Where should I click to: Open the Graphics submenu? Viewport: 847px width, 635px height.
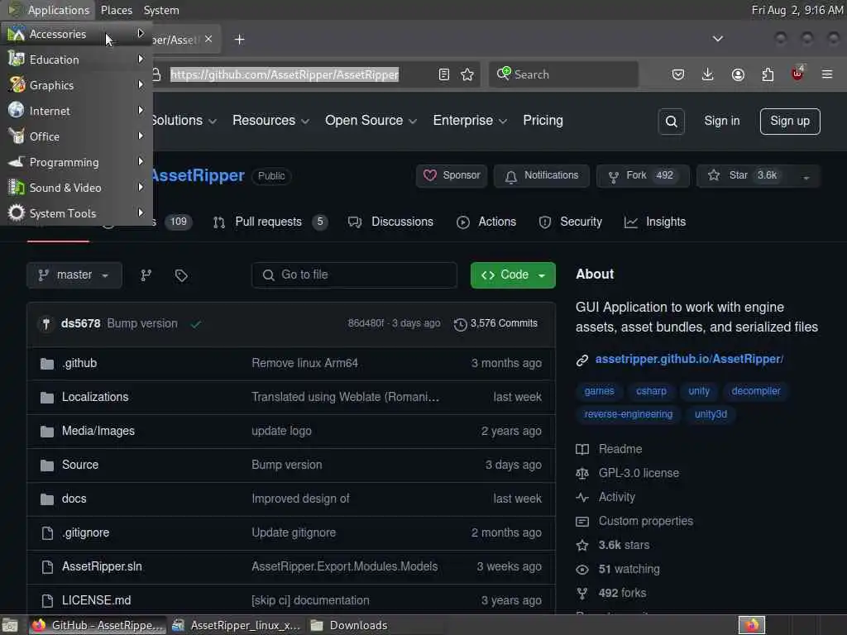[x=76, y=85]
